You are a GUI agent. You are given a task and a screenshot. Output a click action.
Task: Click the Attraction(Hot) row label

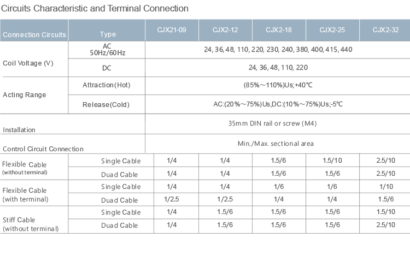(107, 85)
